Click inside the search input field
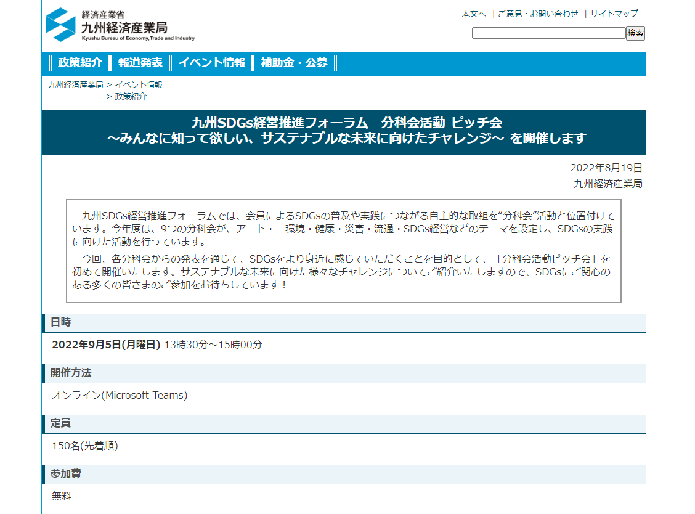This screenshot has width=695, height=514. tap(548, 33)
